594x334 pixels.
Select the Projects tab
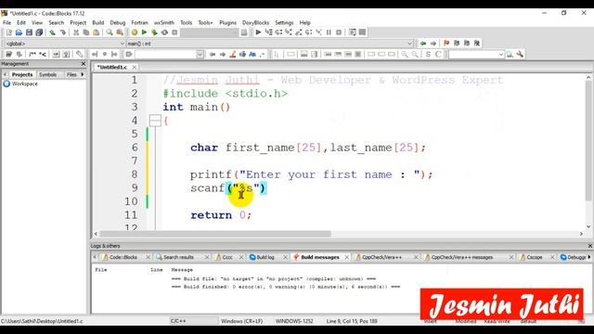tap(22, 74)
